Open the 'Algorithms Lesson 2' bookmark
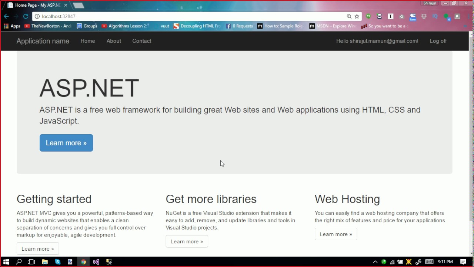Image resolution: width=474 pixels, height=267 pixels. click(125, 26)
